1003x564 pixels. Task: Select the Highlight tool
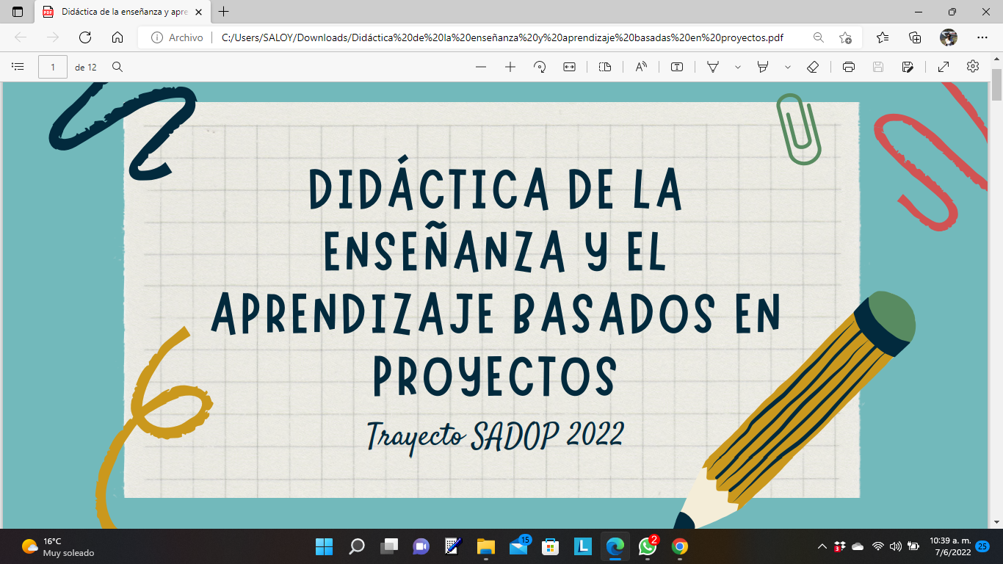[761, 66]
